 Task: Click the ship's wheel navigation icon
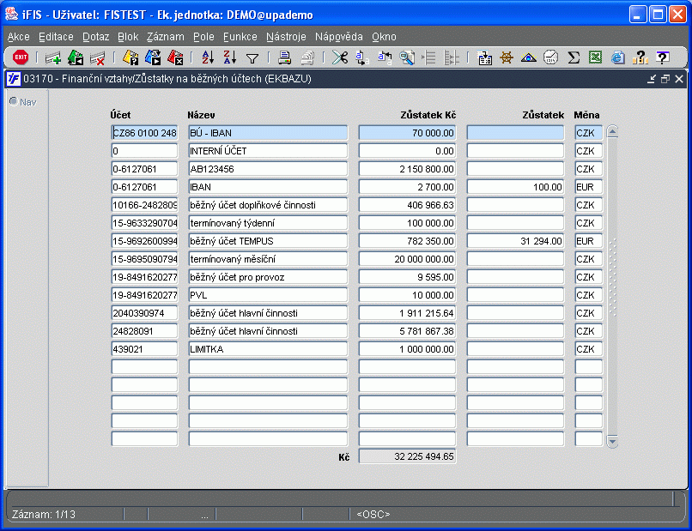[x=507, y=57]
